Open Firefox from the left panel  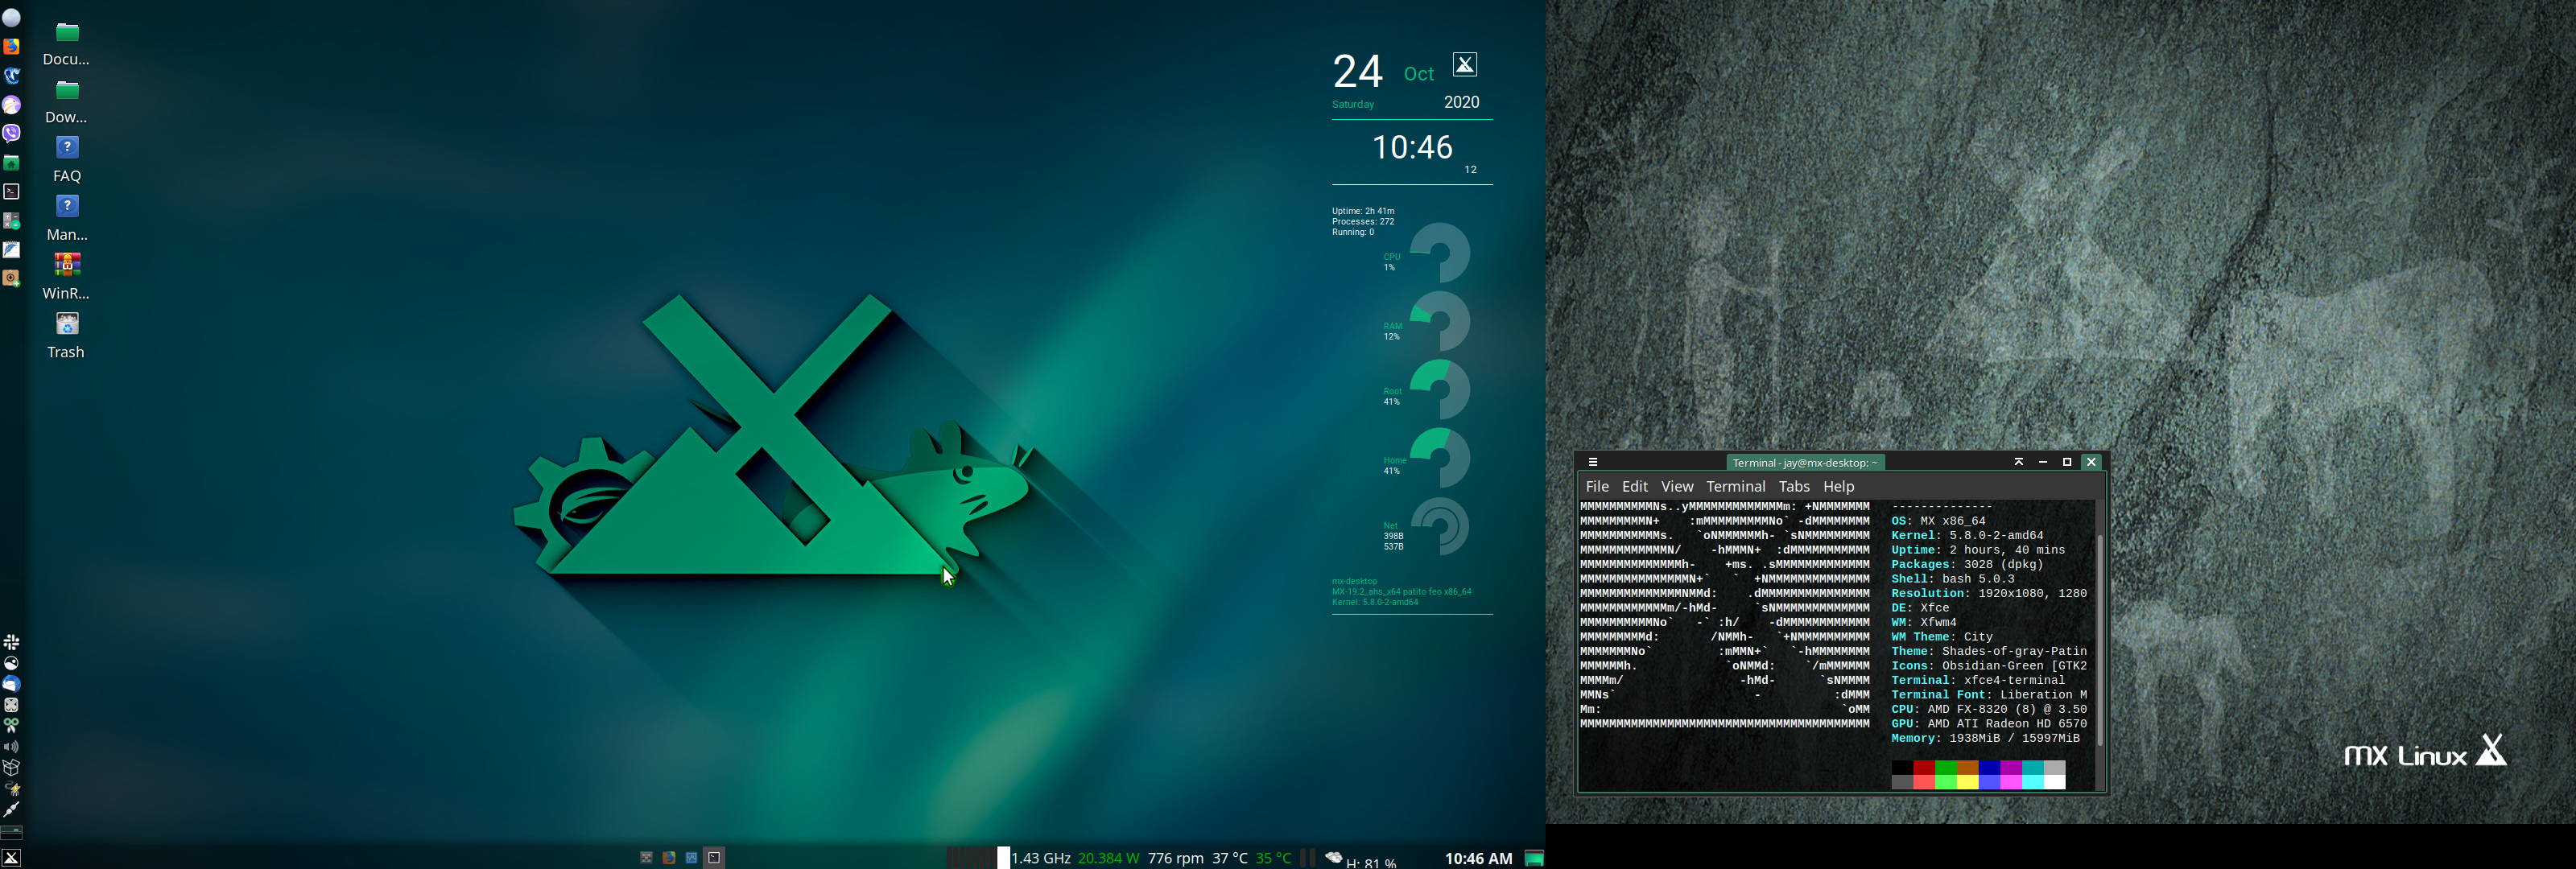pyautogui.click(x=11, y=46)
